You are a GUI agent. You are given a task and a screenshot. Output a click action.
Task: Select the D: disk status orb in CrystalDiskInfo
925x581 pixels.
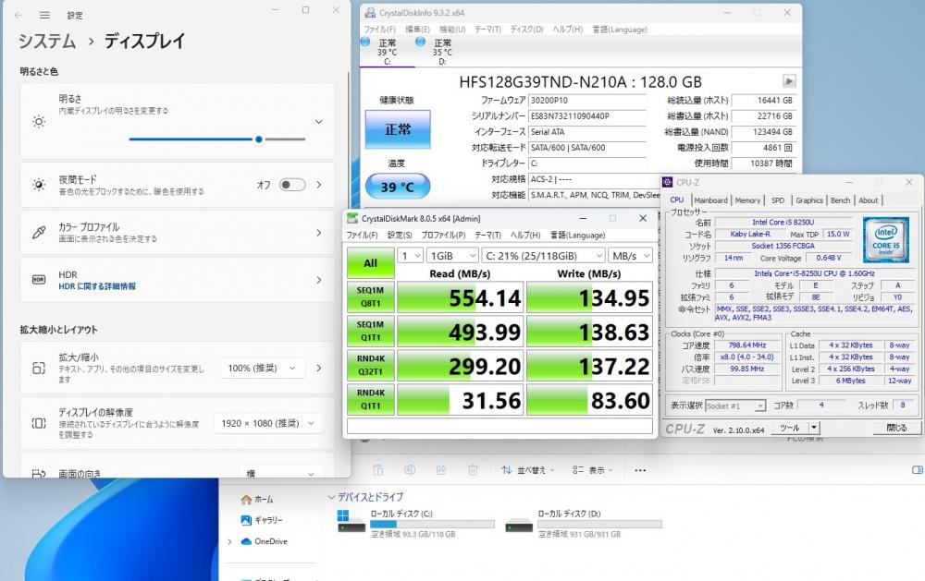point(420,42)
